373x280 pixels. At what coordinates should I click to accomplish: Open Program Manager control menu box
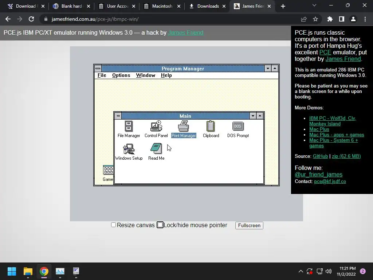pyautogui.click(x=98, y=69)
